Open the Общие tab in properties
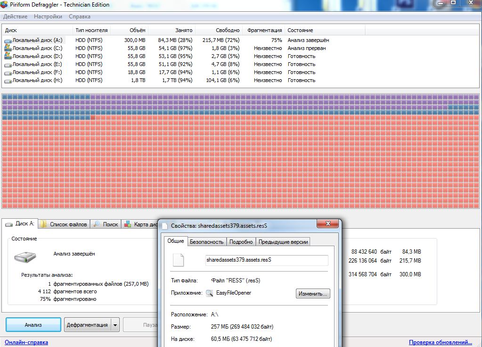 click(x=176, y=241)
